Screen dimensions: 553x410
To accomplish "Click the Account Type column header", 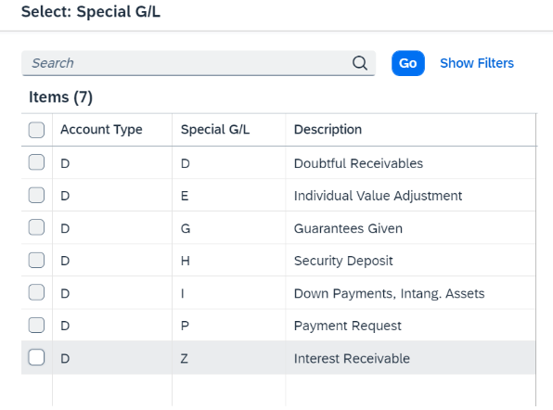I will tap(101, 130).
